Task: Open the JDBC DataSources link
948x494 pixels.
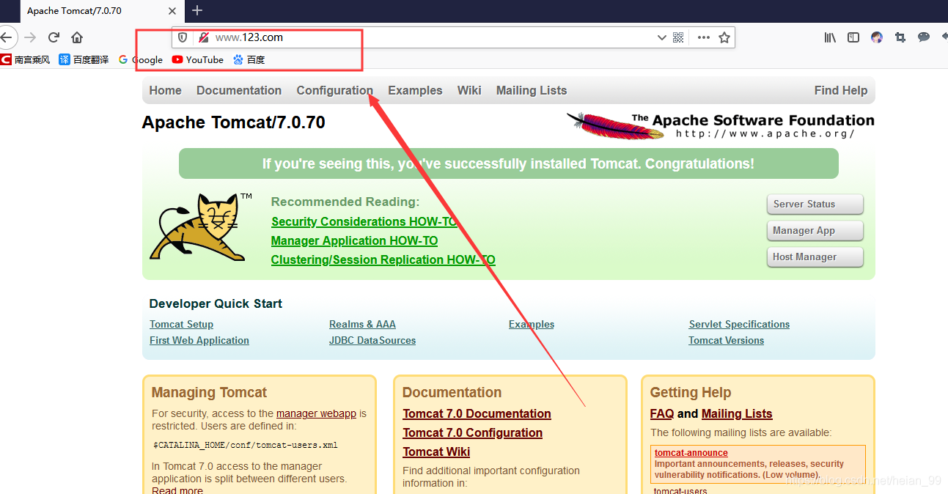Action: [372, 340]
